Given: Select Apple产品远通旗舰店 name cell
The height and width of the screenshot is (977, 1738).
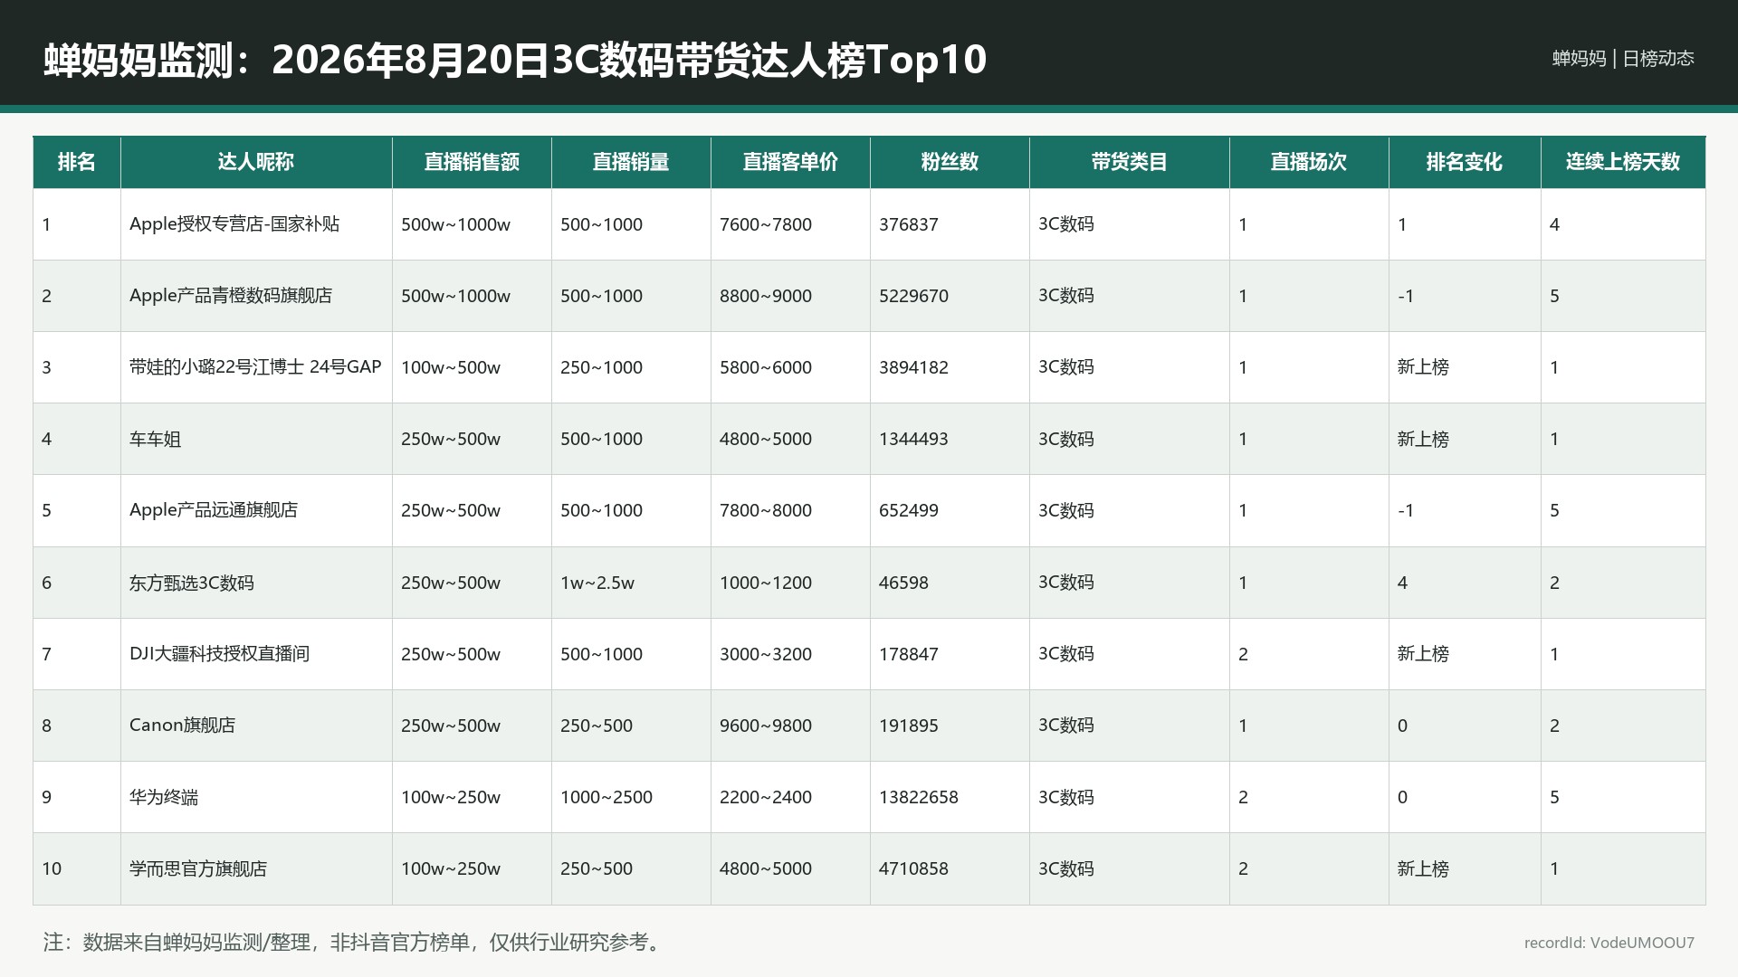Looking at the screenshot, I should [x=256, y=510].
